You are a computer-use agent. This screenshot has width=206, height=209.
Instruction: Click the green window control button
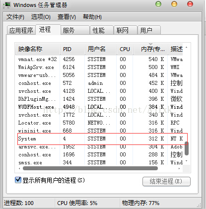(158, 4)
